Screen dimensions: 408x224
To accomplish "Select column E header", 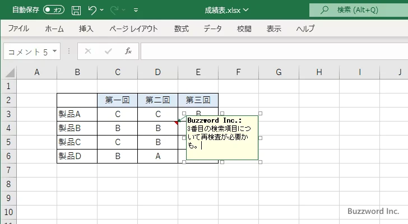I will (198, 72).
